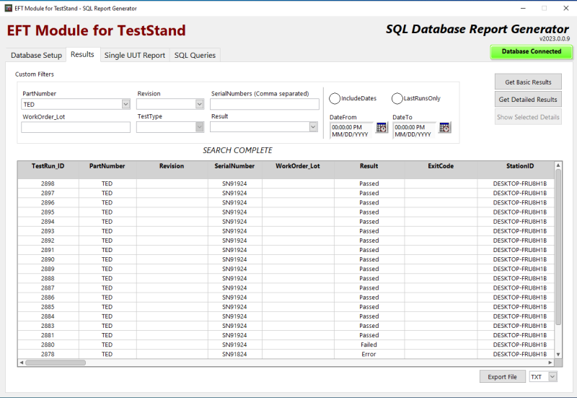
Task: Select TestRun_ID 2897 cell
Action: coord(48,193)
